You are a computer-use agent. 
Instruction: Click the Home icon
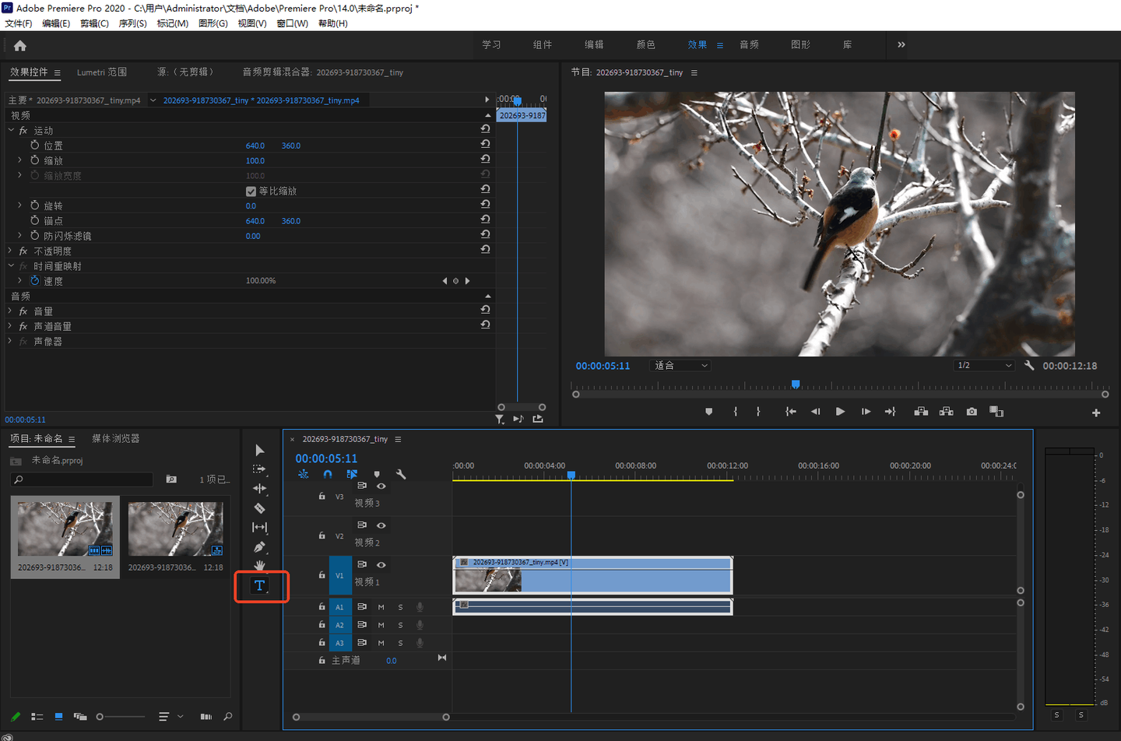20,46
